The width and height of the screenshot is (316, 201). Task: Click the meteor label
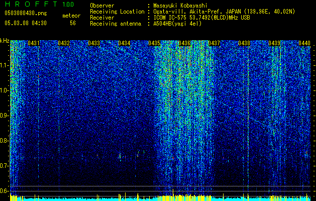click(x=71, y=16)
